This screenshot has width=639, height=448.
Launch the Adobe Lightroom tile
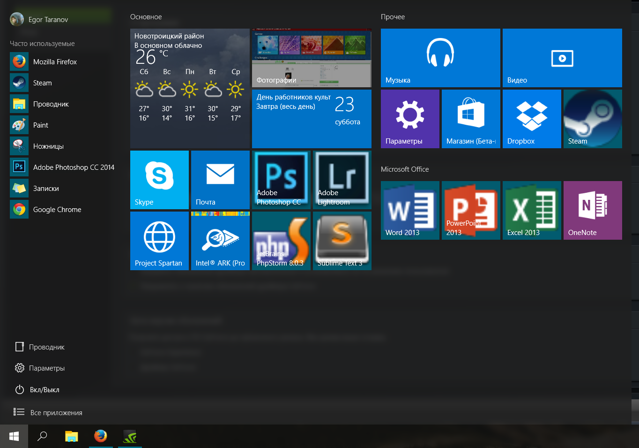coord(342,180)
